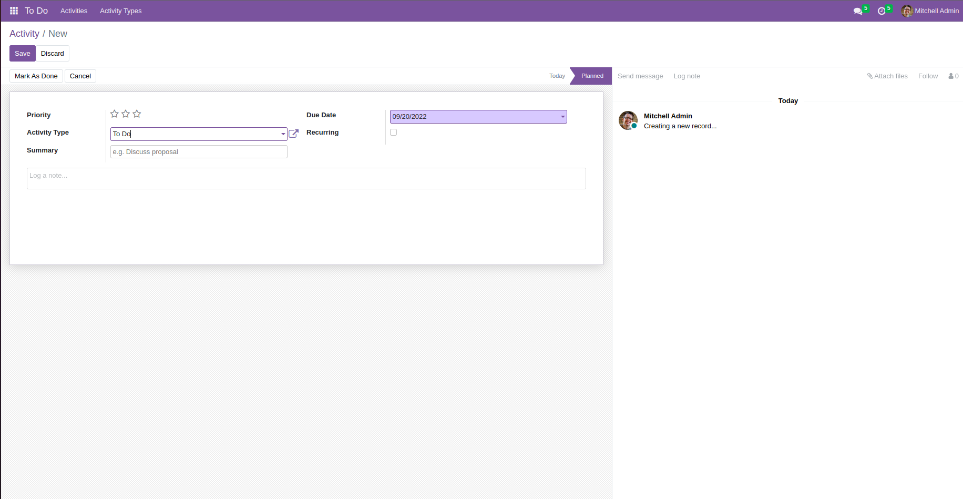Focus the Log a note text area
This screenshot has width=963, height=499.
[306, 179]
